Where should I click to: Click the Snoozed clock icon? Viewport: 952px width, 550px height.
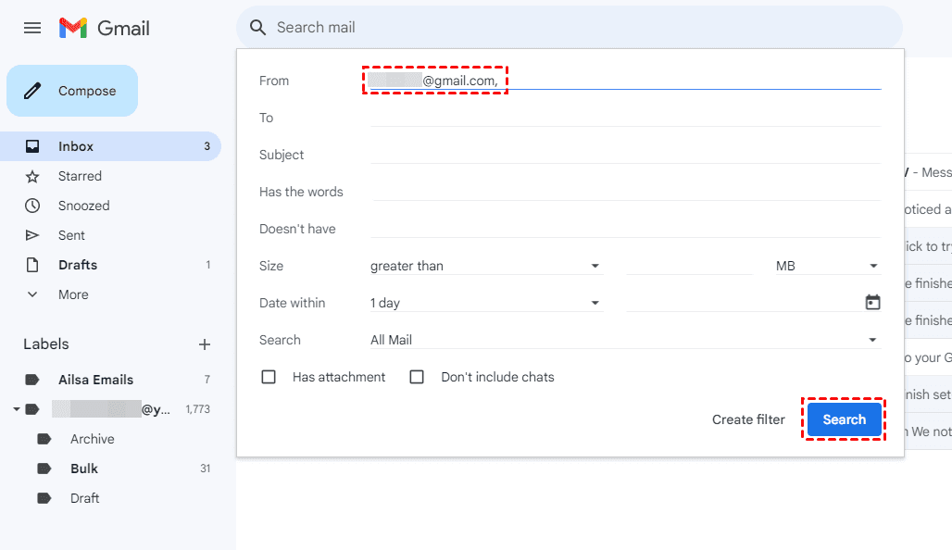(x=32, y=206)
